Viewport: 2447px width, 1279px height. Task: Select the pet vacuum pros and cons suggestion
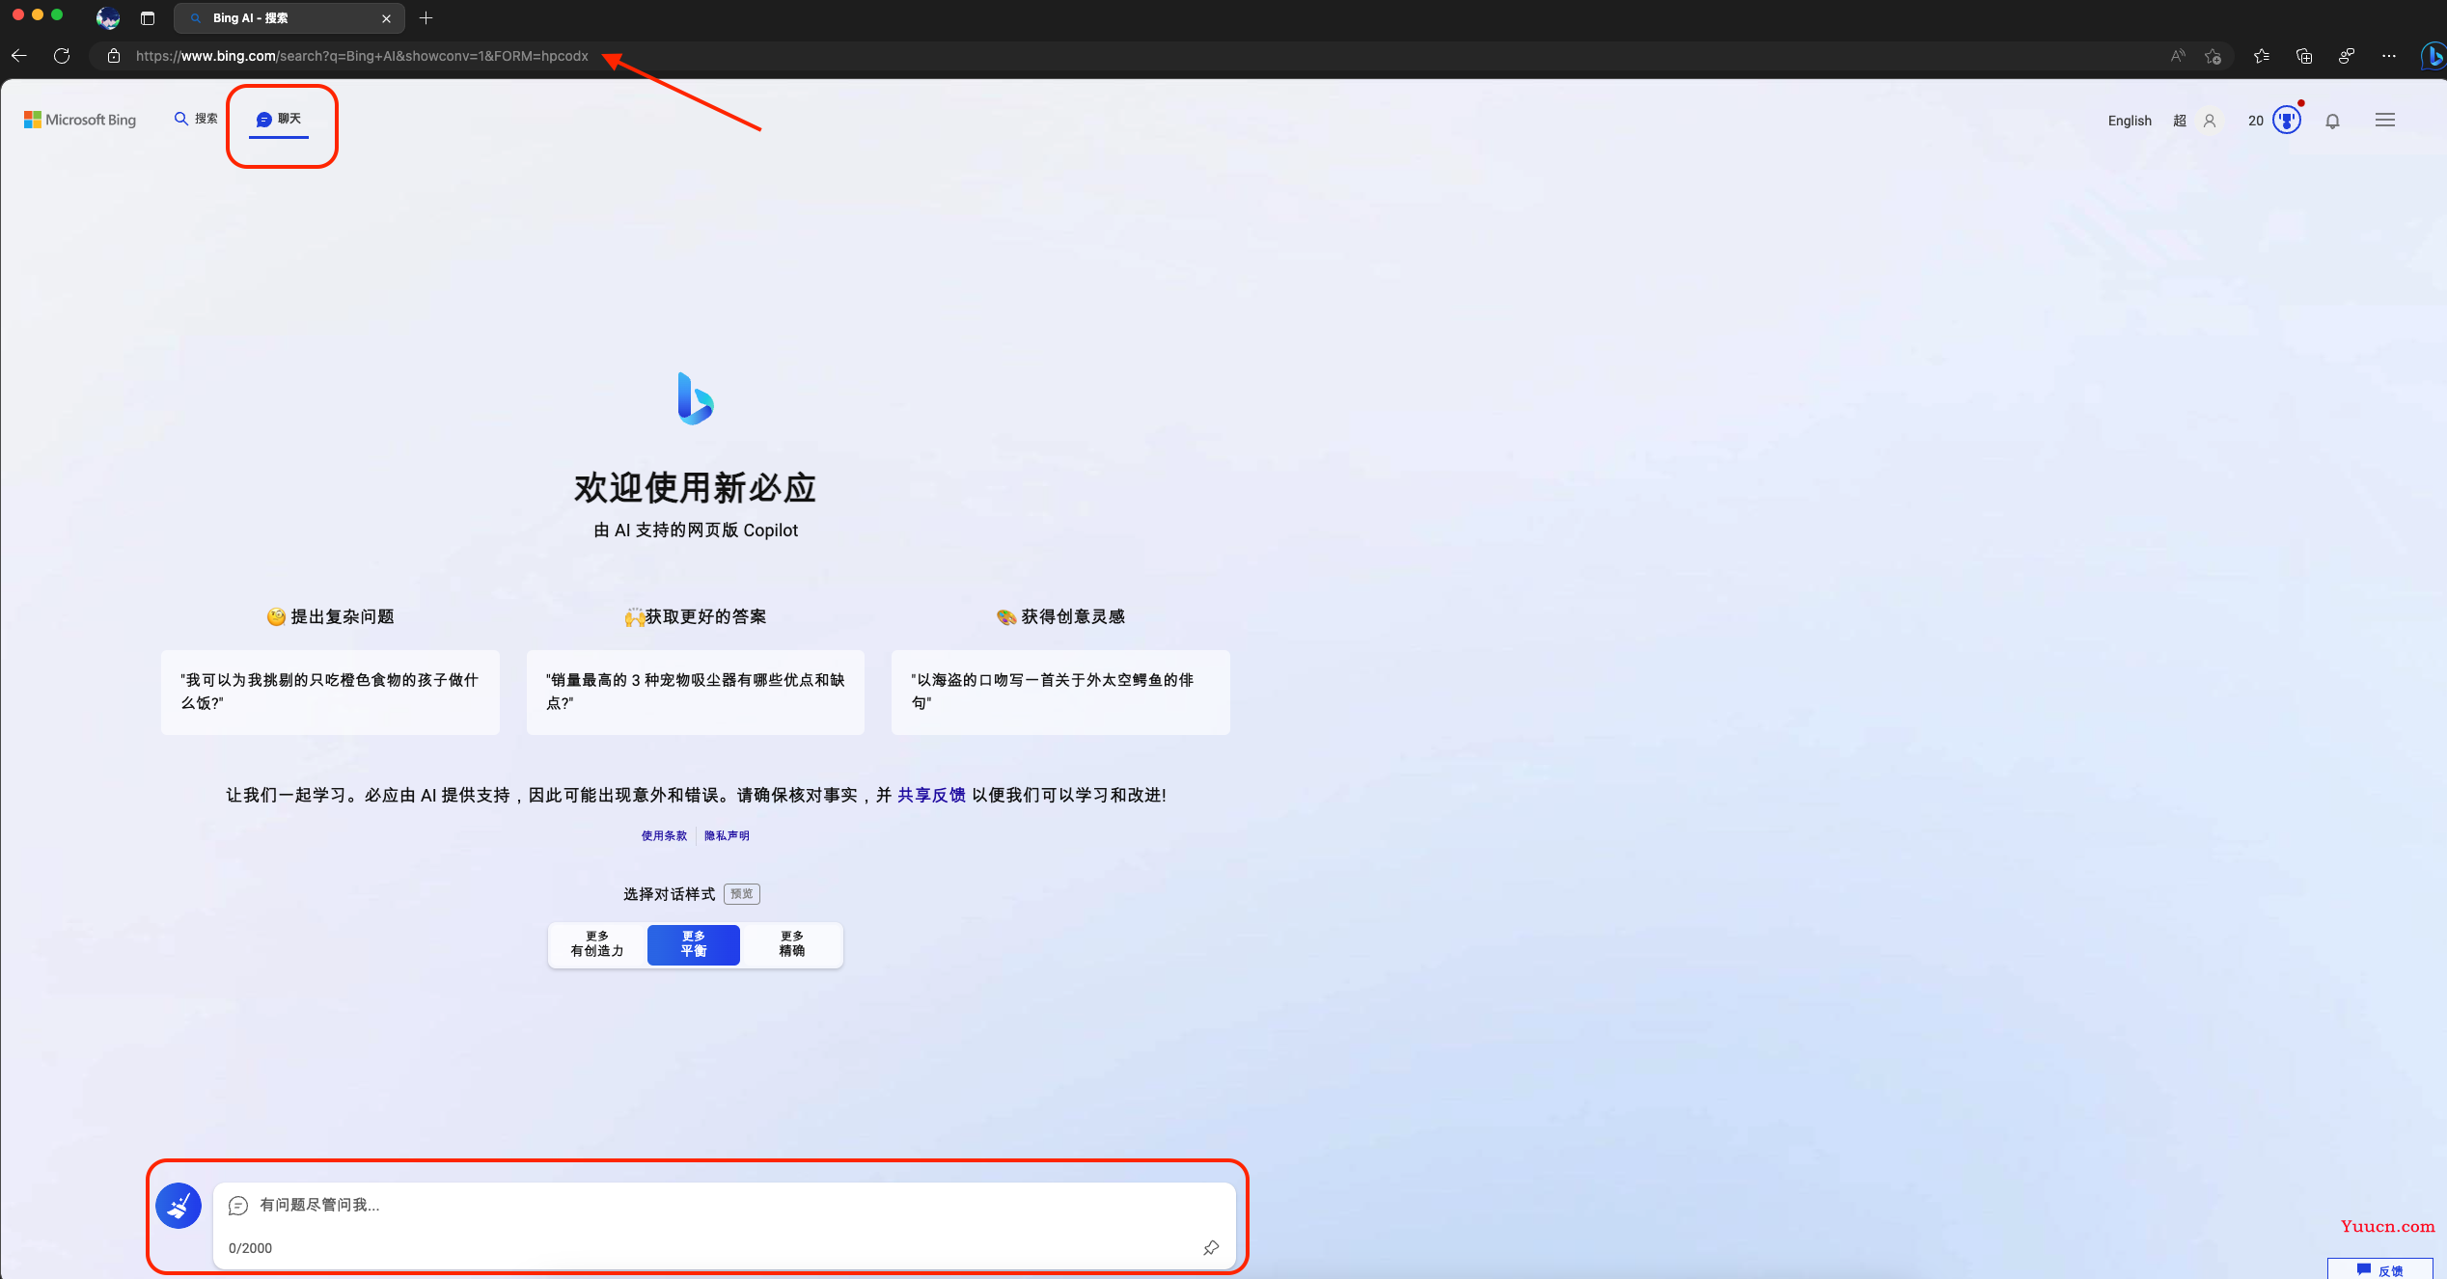click(696, 693)
